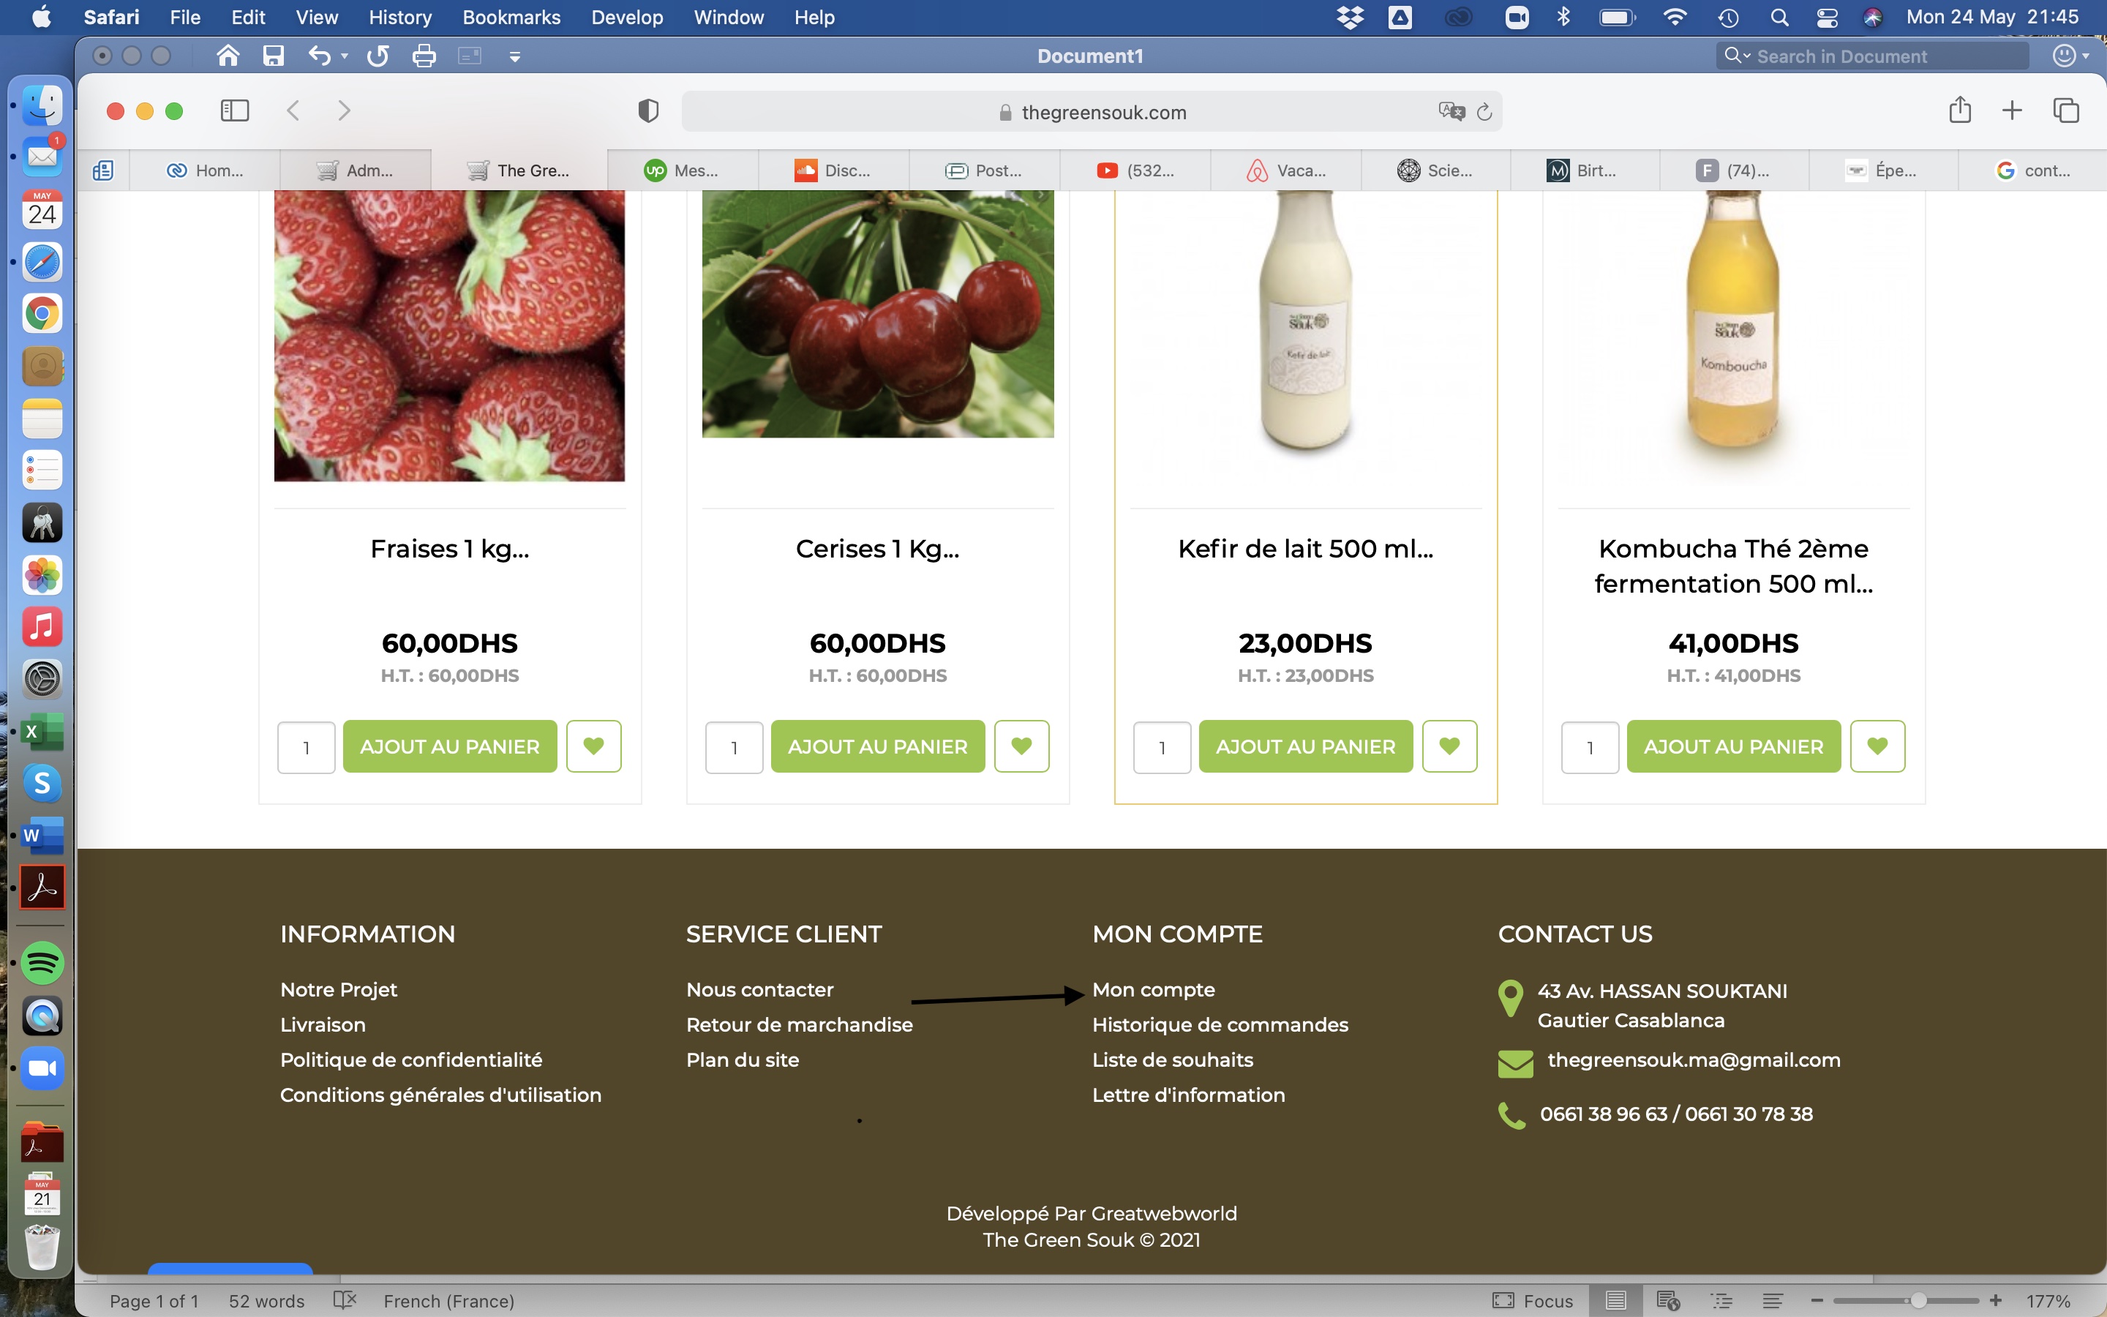
Task: Show the tab overview
Action: [x=2066, y=110]
